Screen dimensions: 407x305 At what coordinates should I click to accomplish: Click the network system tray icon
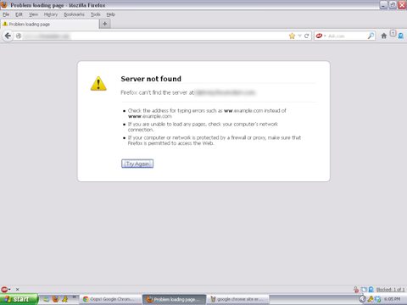tap(378, 299)
